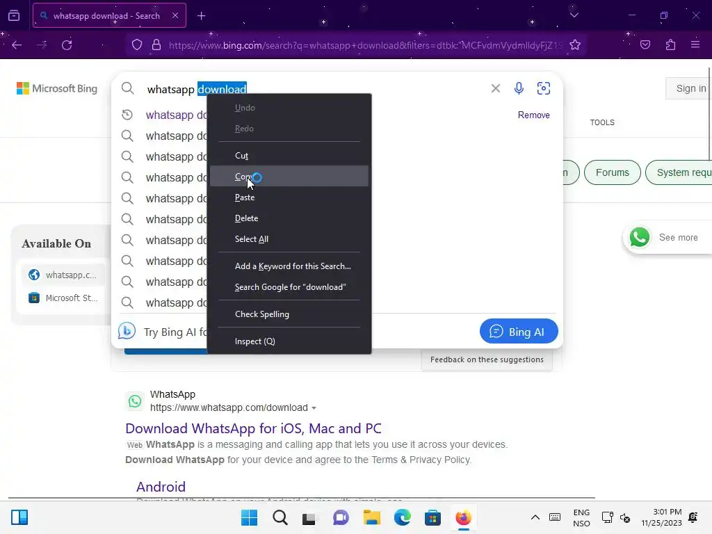Choose Select All in the context menu
This screenshot has width=712, height=534.
[x=289, y=239]
